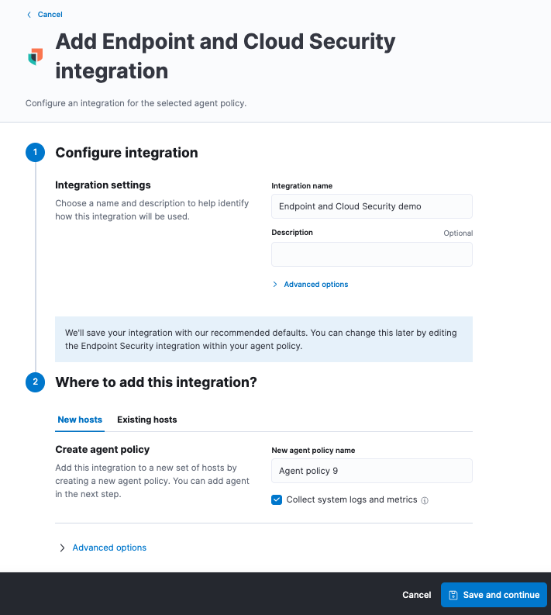Viewport: 551px width, 615px height.
Task: Click info icon beside Collect system logs
Action: (x=425, y=500)
